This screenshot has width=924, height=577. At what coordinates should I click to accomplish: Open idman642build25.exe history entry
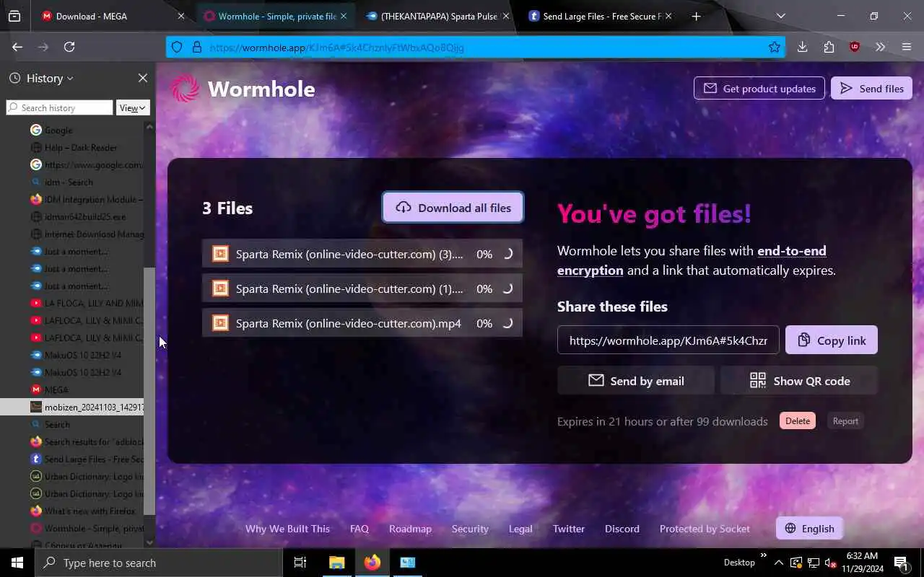pos(72,216)
